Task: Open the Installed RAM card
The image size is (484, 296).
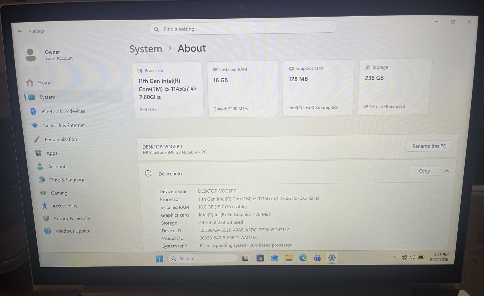Action: tap(243, 89)
